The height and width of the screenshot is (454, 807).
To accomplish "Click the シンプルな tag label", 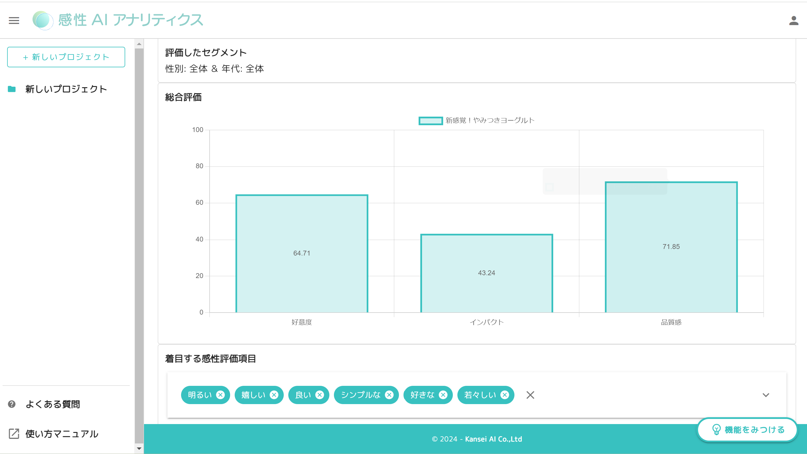I will pos(360,395).
